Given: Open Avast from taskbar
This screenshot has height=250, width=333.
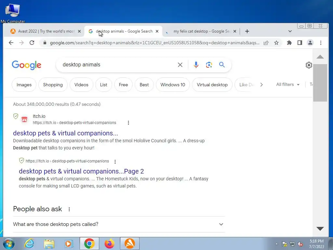Looking at the screenshot, I should click(129, 243).
